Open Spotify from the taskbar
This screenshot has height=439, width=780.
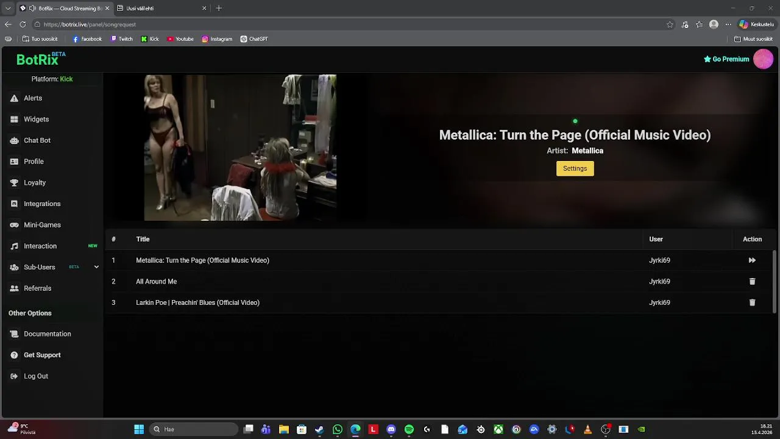click(x=409, y=429)
